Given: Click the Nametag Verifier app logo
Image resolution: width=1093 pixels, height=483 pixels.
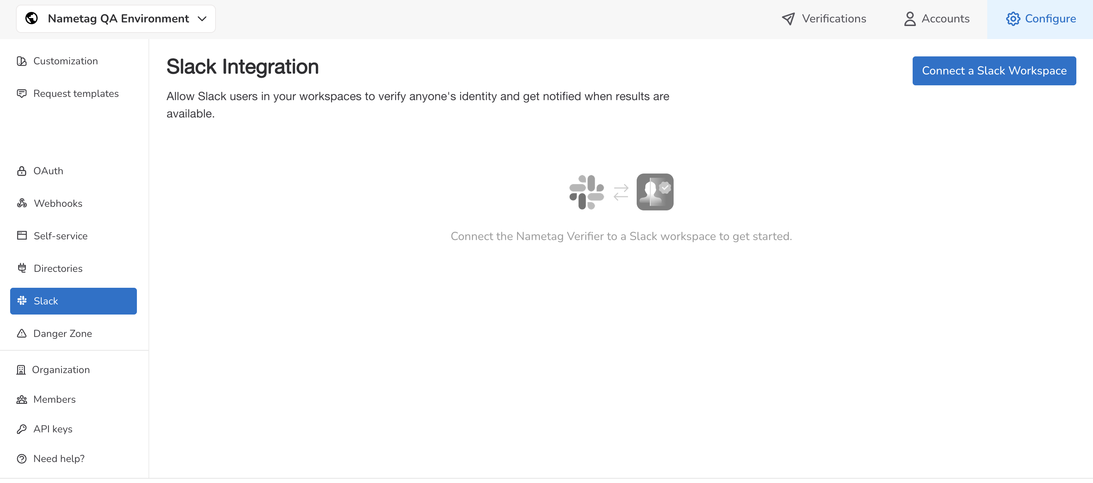Looking at the screenshot, I should [654, 192].
